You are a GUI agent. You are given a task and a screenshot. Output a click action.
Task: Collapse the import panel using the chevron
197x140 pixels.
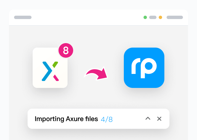[x=148, y=119]
